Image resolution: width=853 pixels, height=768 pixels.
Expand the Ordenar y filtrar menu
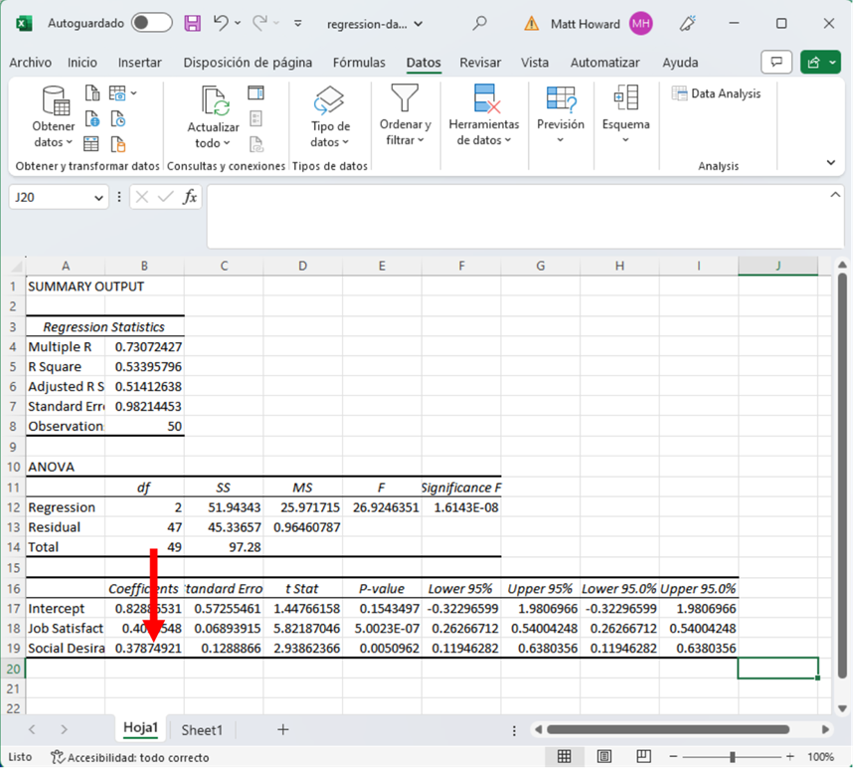[x=405, y=132]
